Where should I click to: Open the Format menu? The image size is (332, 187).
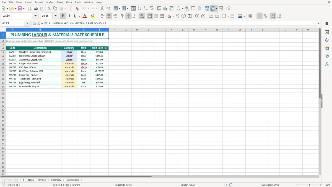[x=39, y=2]
